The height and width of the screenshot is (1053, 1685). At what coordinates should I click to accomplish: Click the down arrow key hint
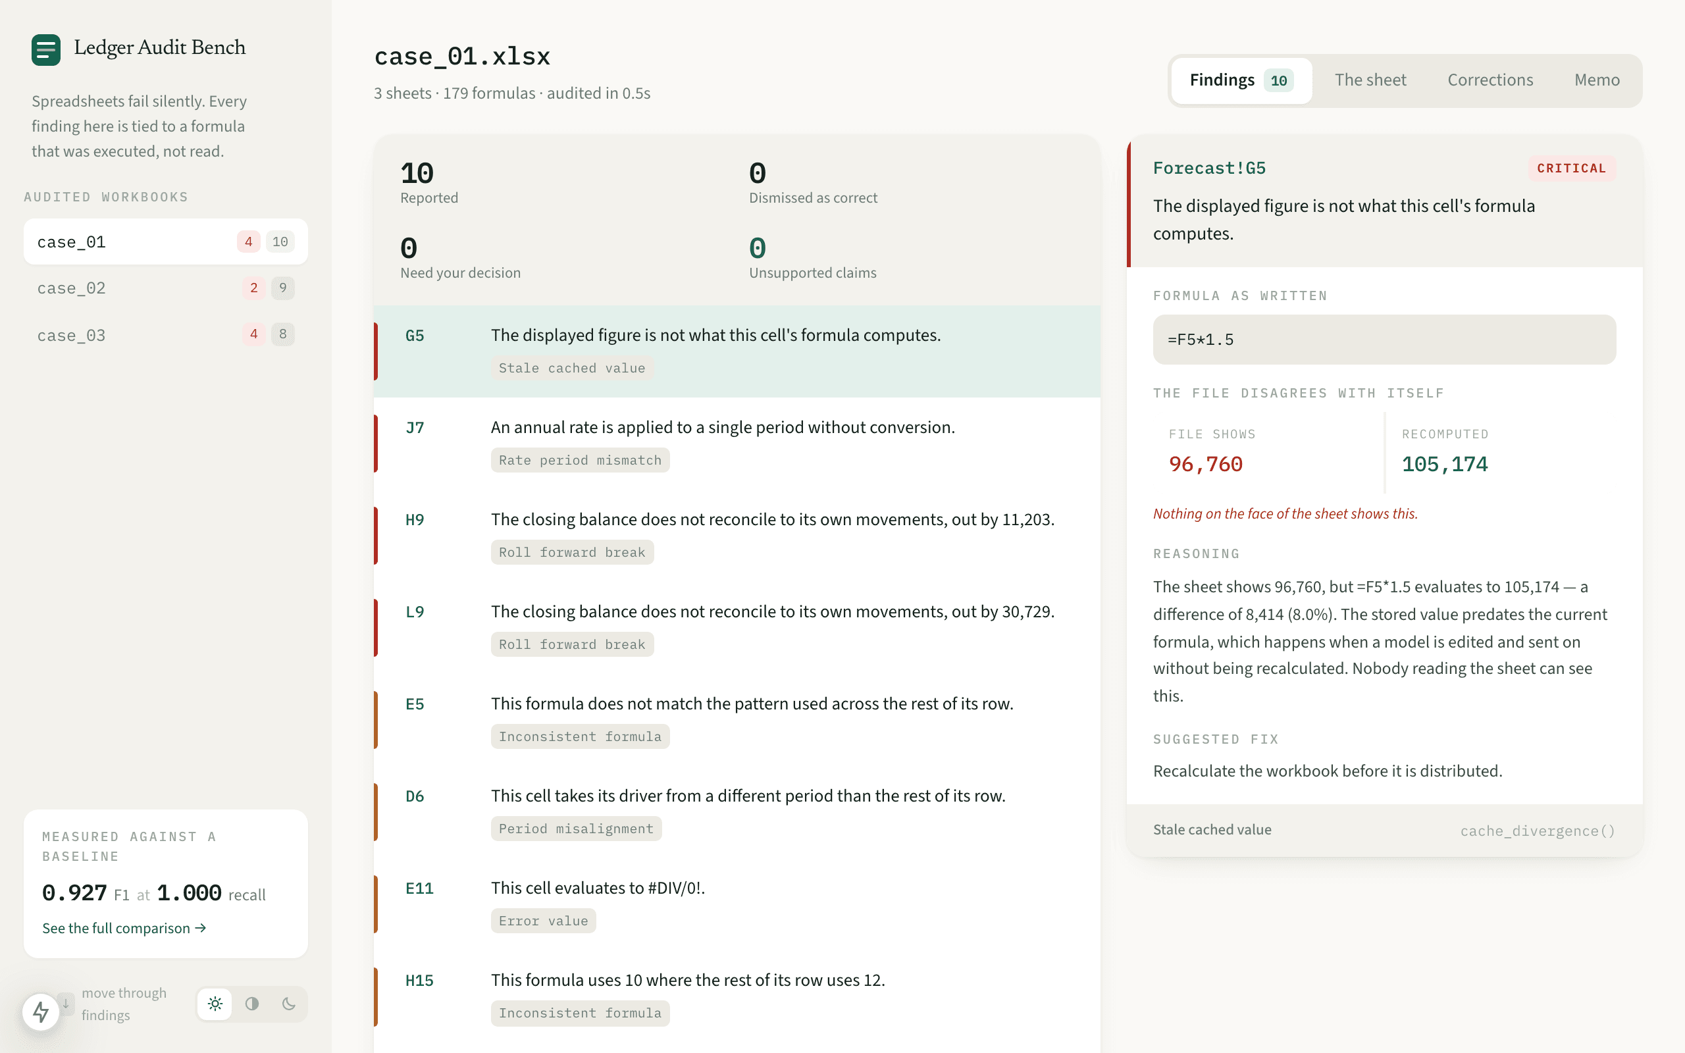pyautogui.click(x=66, y=1004)
